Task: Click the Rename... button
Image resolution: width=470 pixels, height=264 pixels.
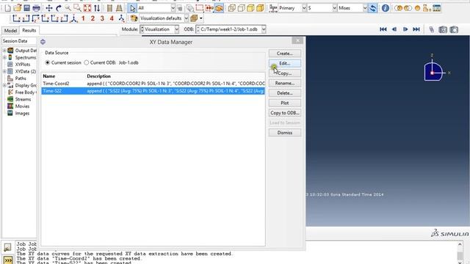Action: coord(285,83)
